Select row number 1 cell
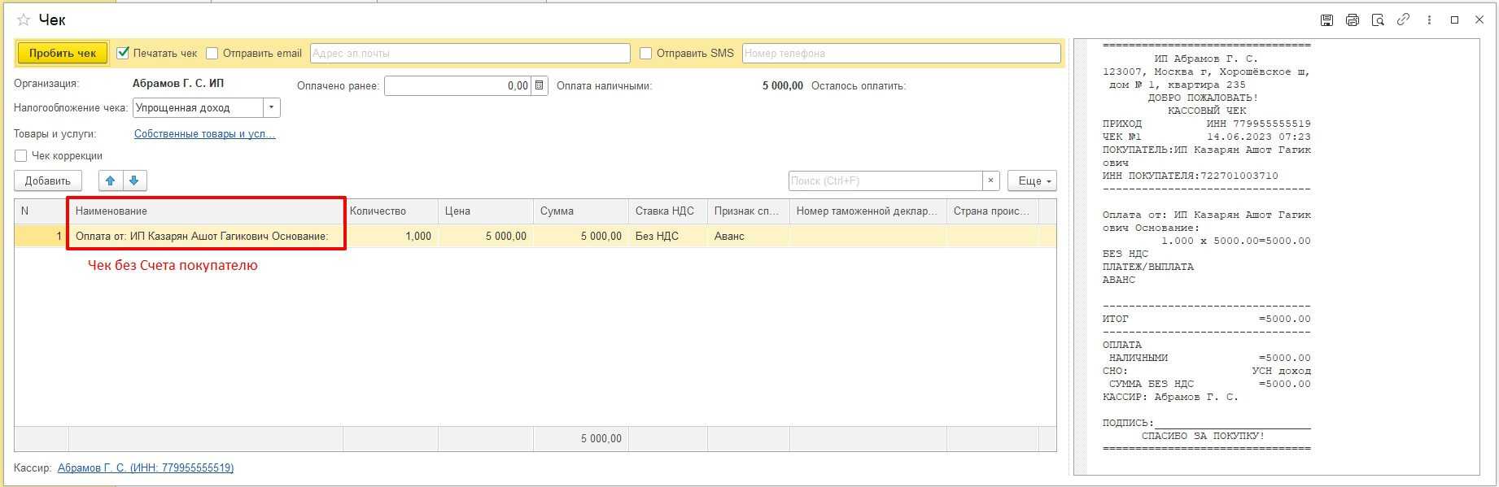The height and width of the screenshot is (487, 1499). pyautogui.click(x=42, y=236)
